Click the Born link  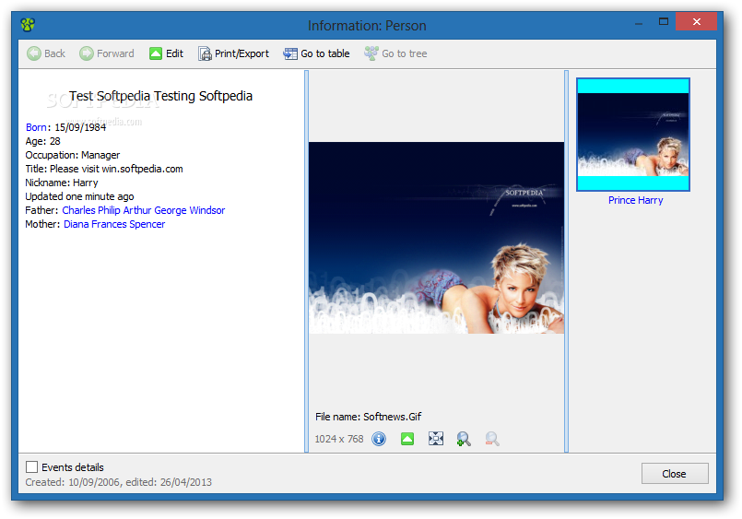36,127
